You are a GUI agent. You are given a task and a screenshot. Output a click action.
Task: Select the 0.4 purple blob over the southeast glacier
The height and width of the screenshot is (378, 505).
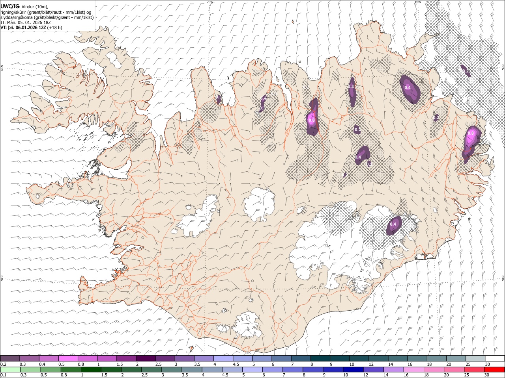[394, 226]
